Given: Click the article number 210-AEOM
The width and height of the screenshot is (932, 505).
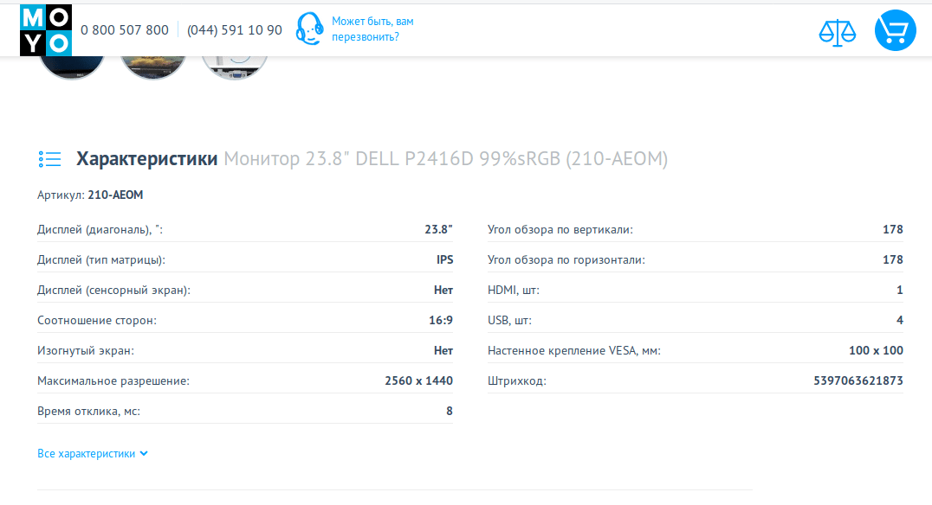Looking at the screenshot, I should click(x=115, y=195).
